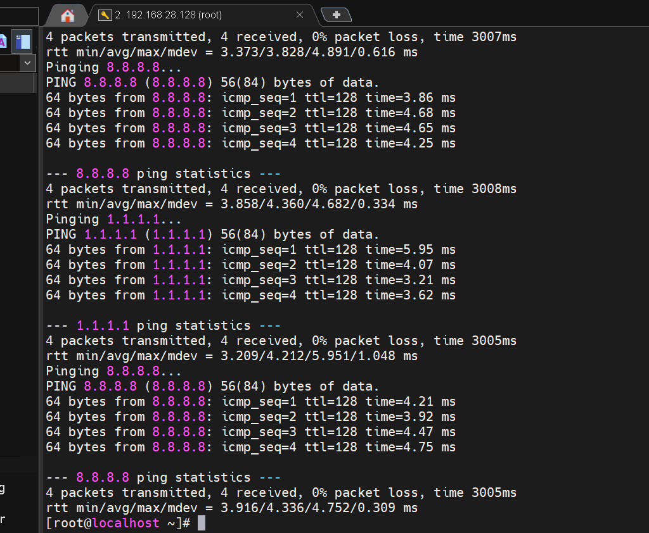Click the line with time 3007ms

coord(281,37)
